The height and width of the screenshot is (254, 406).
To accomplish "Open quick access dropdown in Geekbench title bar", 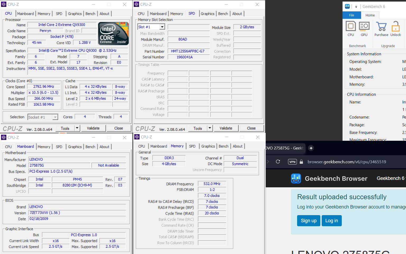I will [356, 7].
